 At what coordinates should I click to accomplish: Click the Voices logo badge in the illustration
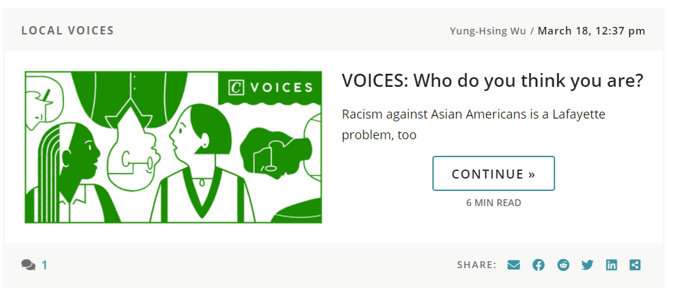[270, 88]
